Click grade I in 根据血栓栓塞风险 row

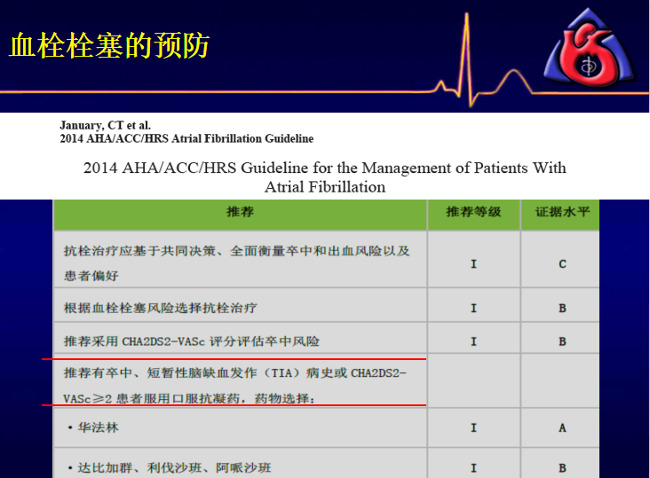click(x=473, y=308)
